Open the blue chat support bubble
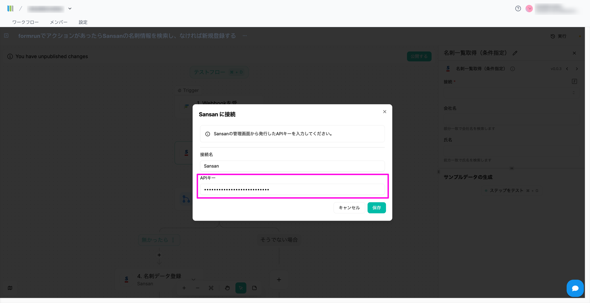The height and width of the screenshot is (303, 590). (575, 288)
